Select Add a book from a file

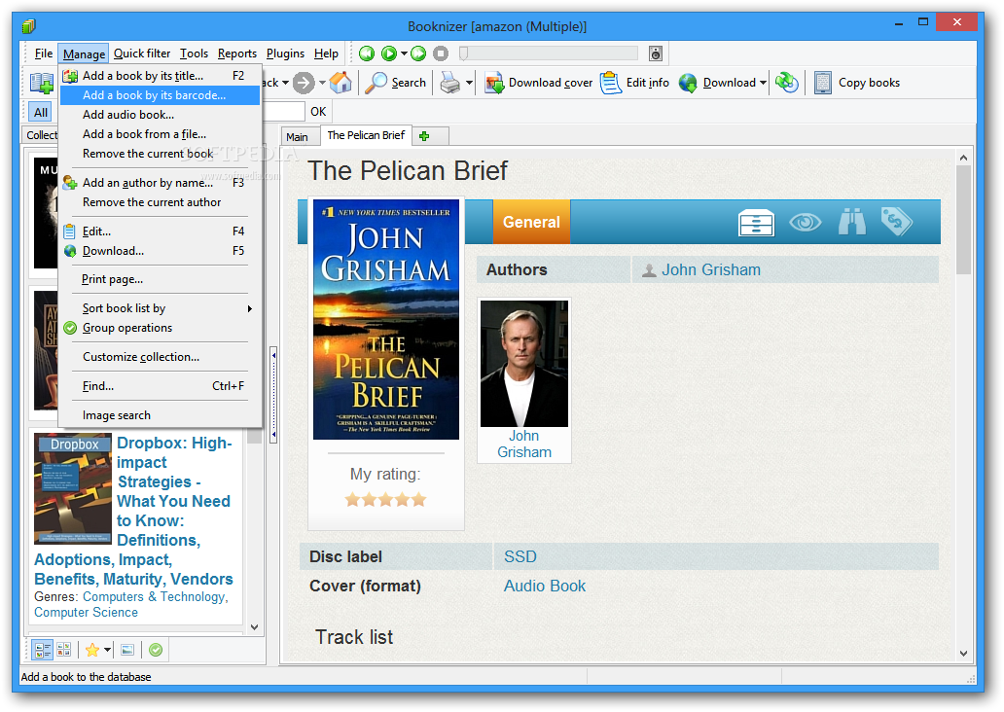(x=160, y=134)
